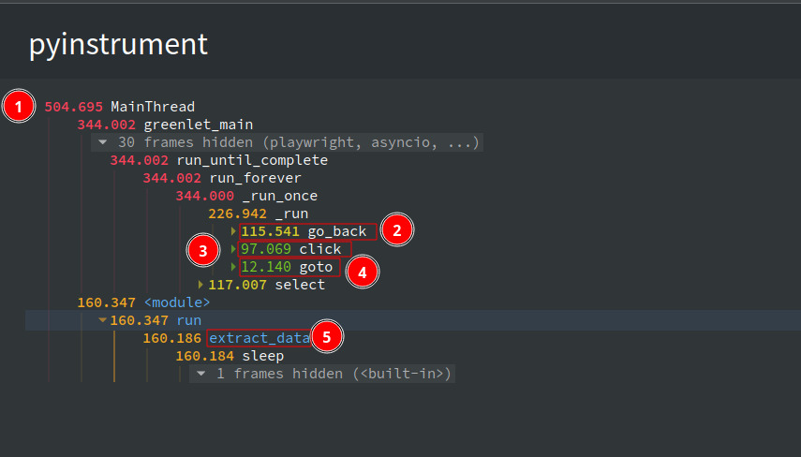801x457 pixels.
Task: Select the run_until_complete frame
Action: click(x=219, y=160)
